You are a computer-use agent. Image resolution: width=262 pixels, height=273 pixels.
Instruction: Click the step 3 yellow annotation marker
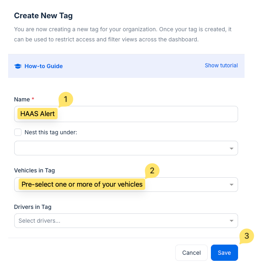pyautogui.click(x=247, y=236)
